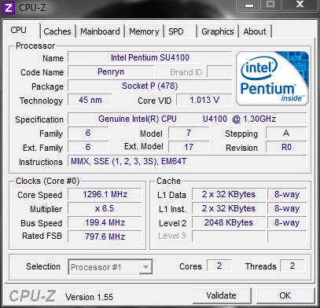Open the Caches tab
The image size is (320, 308).
tap(57, 31)
